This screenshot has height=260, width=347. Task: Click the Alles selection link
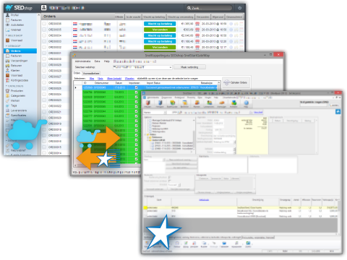[92, 79]
